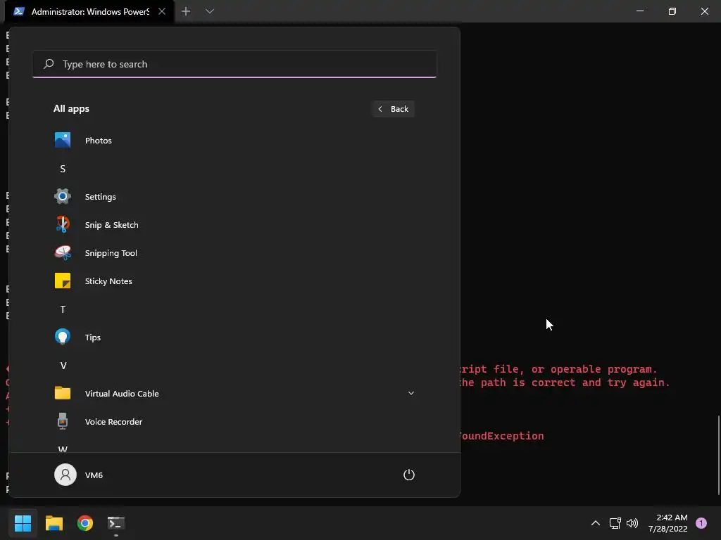Open Google Chrome from taskbar
Screen dimensions: 721x540
tap(85, 523)
